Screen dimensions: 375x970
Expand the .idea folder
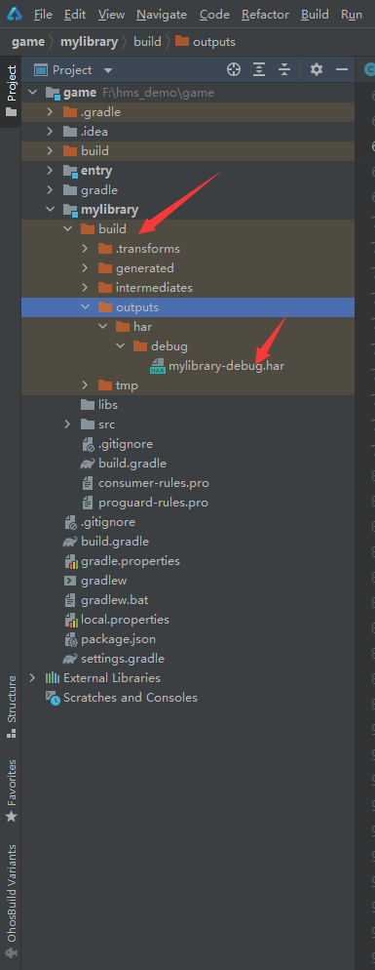(50, 131)
